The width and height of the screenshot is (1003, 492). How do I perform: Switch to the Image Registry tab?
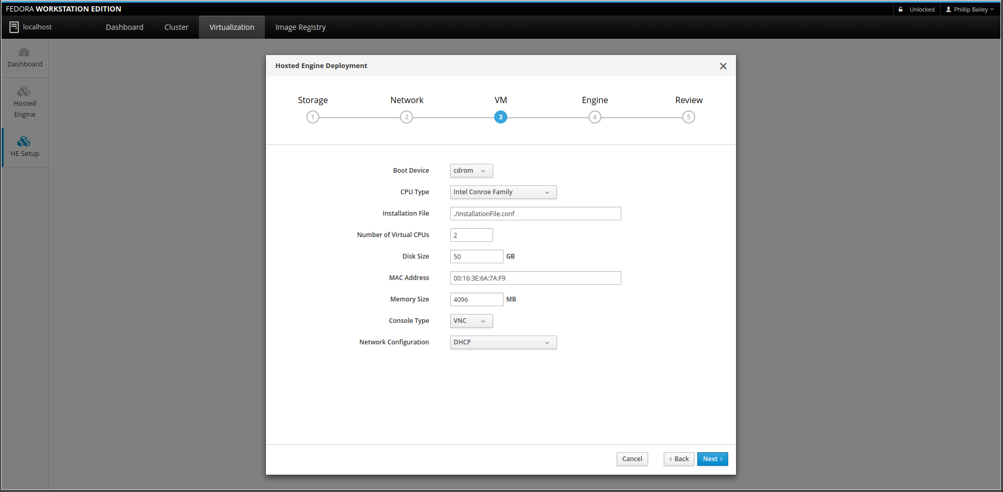tap(300, 27)
